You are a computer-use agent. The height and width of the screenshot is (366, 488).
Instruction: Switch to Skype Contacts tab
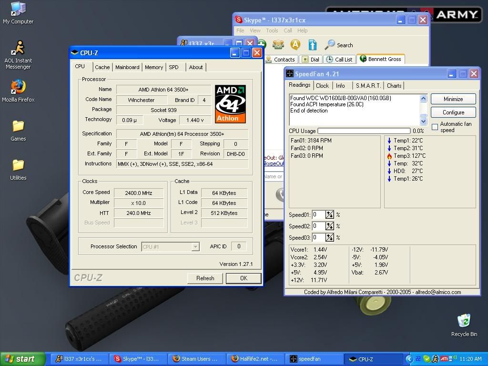pyautogui.click(x=280, y=60)
